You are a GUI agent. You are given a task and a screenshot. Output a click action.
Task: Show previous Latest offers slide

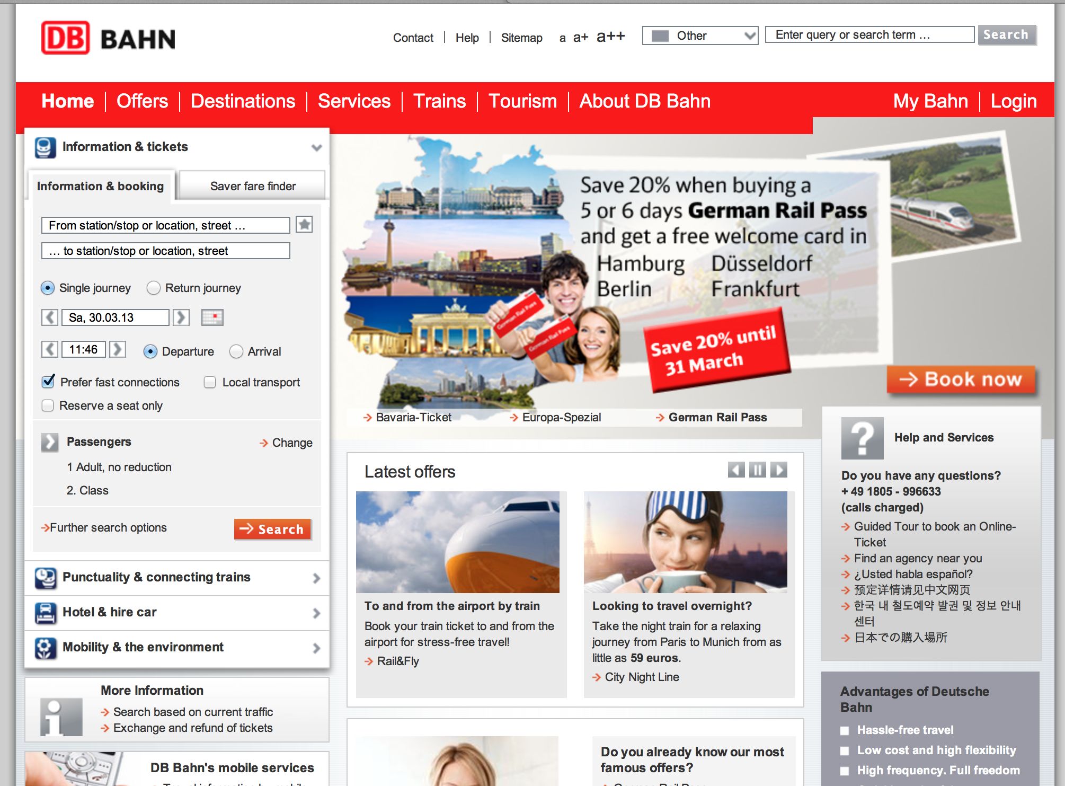tap(736, 470)
